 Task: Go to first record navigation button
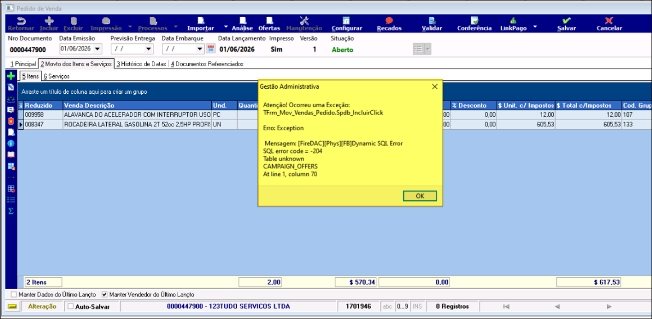(x=507, y=306)
